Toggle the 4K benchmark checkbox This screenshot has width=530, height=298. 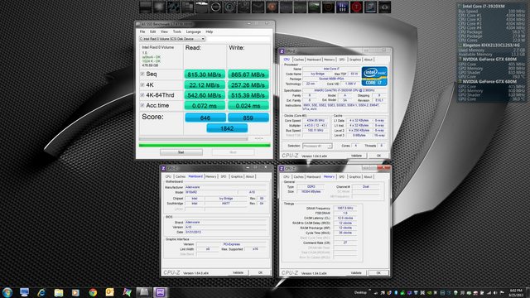142,84
